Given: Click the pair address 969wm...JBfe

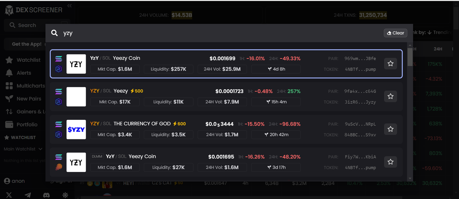Looking at the screenshot, I should coord(360,58).
